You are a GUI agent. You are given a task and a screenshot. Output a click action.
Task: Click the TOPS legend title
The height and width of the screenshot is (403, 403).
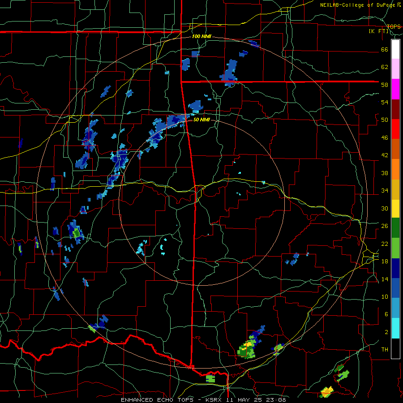tap(394, 26)
